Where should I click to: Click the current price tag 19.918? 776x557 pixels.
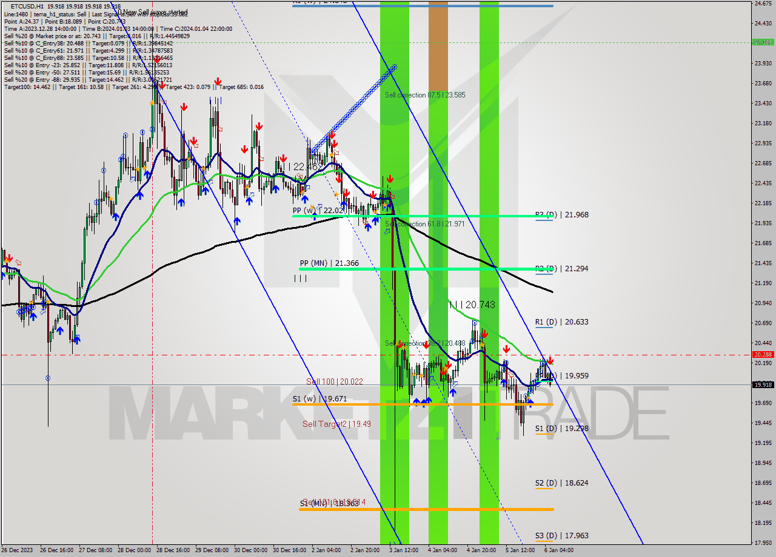tap(763, 384)
